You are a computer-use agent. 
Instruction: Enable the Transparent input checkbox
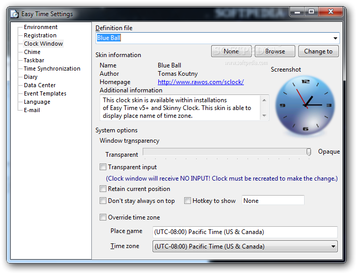103,167
